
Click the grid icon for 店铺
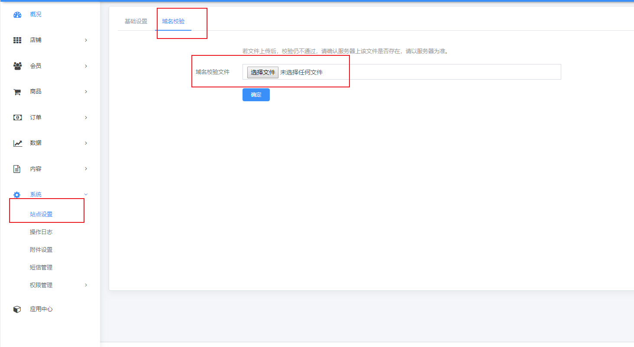click(x=17, y=40)
